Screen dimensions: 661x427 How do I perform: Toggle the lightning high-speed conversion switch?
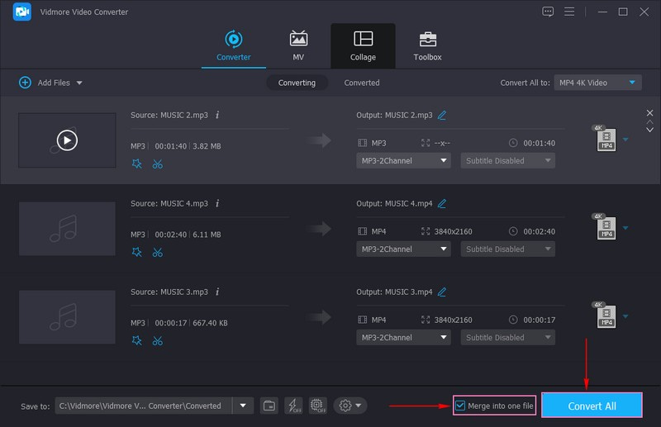coord(293,406)
